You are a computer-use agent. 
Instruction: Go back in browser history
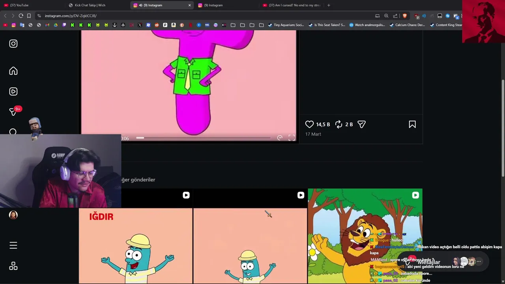coord(5,16)
